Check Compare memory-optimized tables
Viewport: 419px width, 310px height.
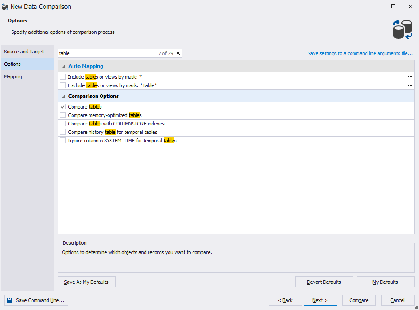pos(63,115)
